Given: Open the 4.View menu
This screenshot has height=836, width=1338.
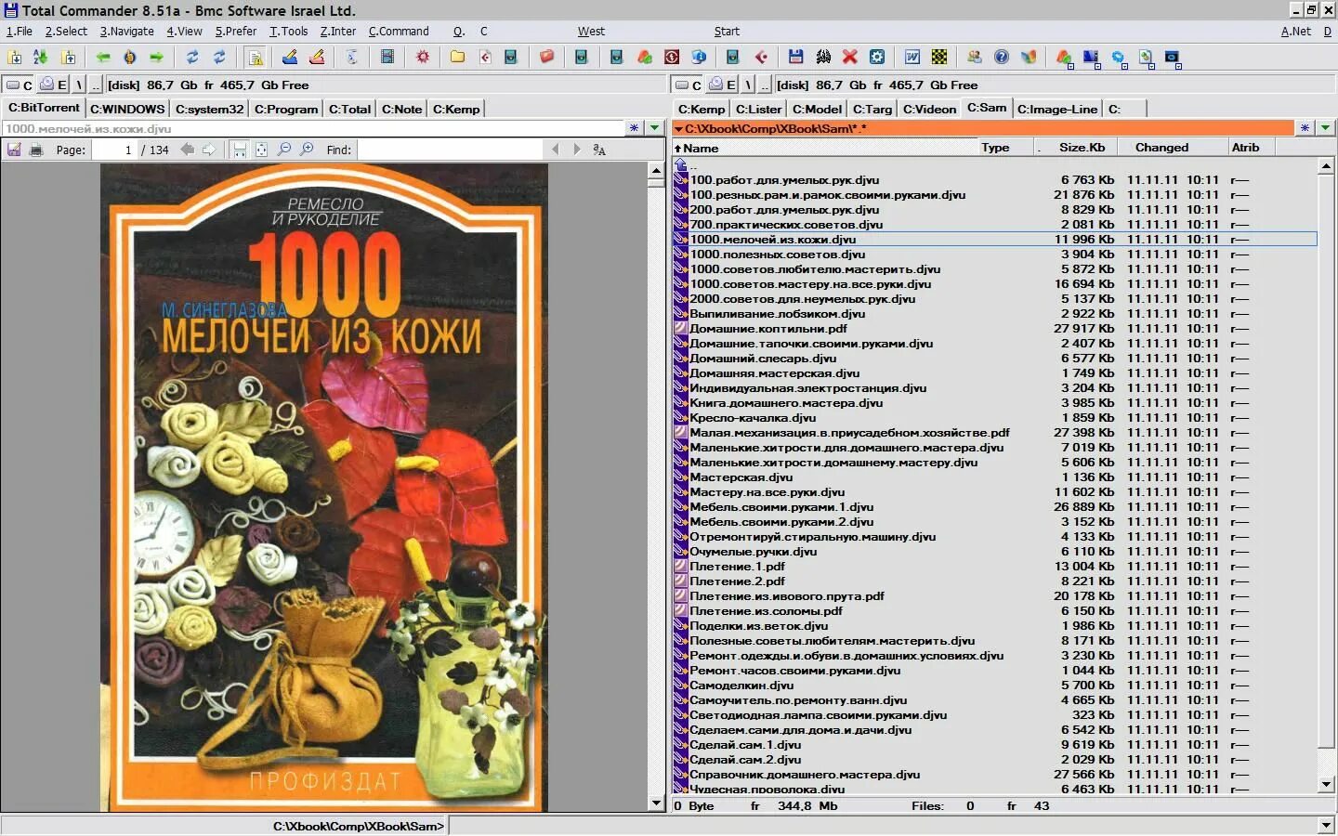Looking at the screenshot, I should point(184,32).
